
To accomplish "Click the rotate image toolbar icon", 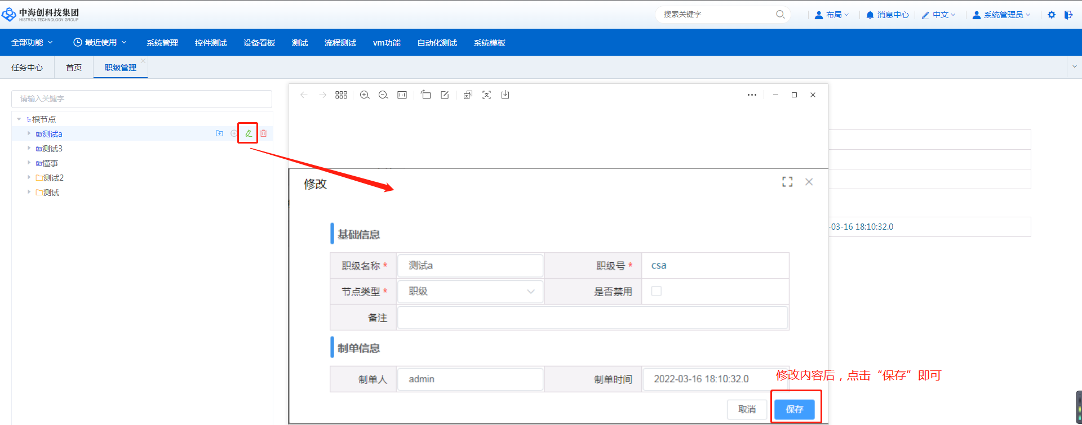I will 426,95.
